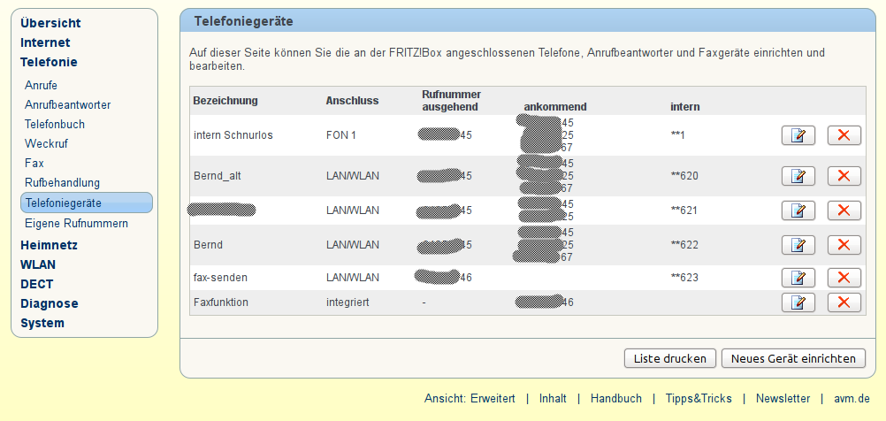Delete the Faxfunktion integrated entry
The height and width of the screenshot is (421, 886).
click(844, 302)
